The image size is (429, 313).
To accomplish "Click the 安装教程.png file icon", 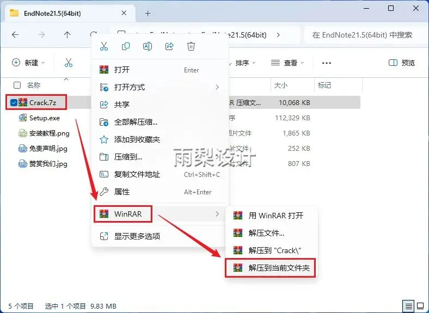I will click(23, 133).
